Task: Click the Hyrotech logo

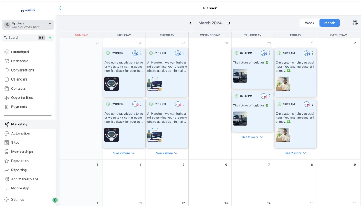Action: 28,10
